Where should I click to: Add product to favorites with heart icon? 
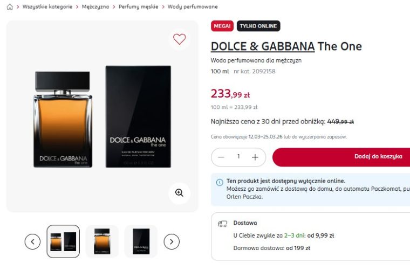tap(179, 39)
